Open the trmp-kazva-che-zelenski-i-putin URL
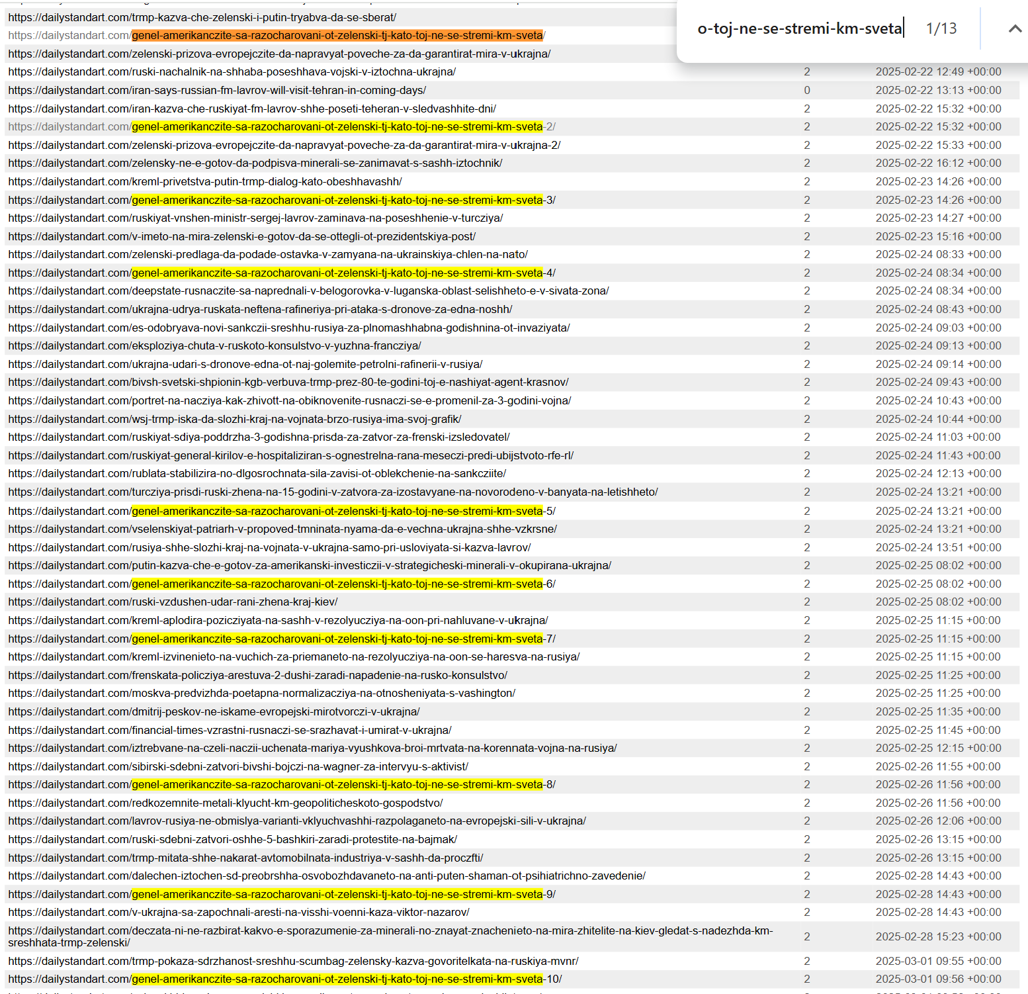 pos(202,17)
